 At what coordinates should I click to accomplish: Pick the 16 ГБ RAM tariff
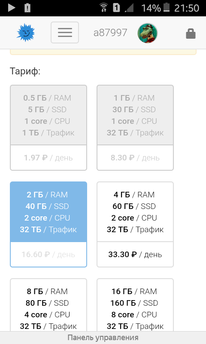135,305
